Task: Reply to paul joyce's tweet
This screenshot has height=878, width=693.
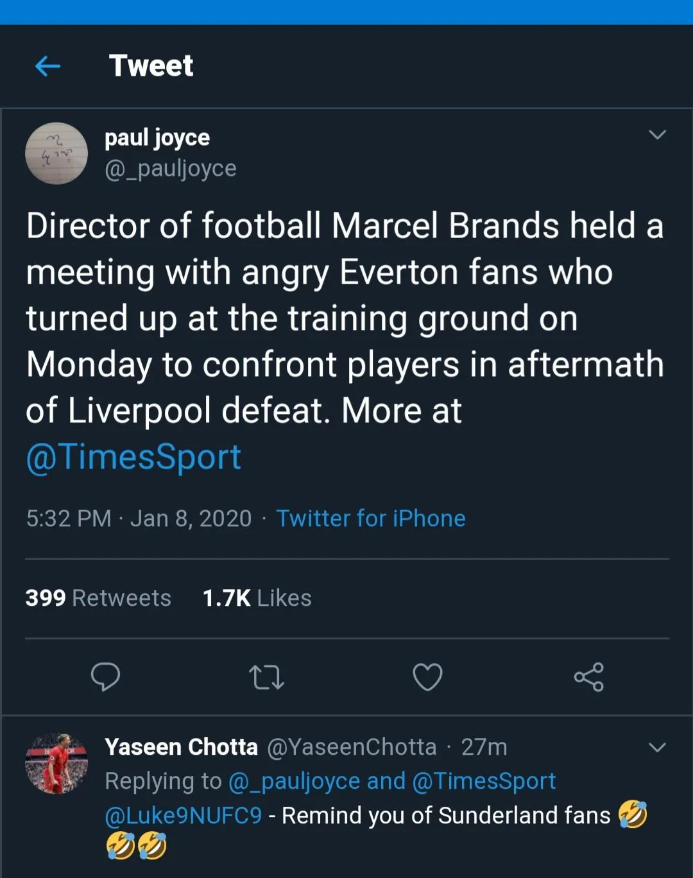Action: pos(105,676)
